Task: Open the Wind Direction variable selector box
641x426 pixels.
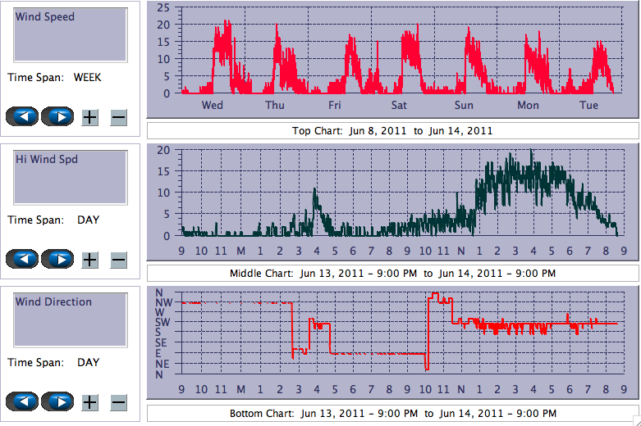Action: (x=70, y=319)
